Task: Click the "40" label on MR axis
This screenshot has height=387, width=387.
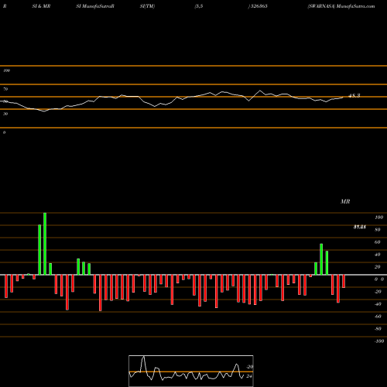Action: (378, 255)
